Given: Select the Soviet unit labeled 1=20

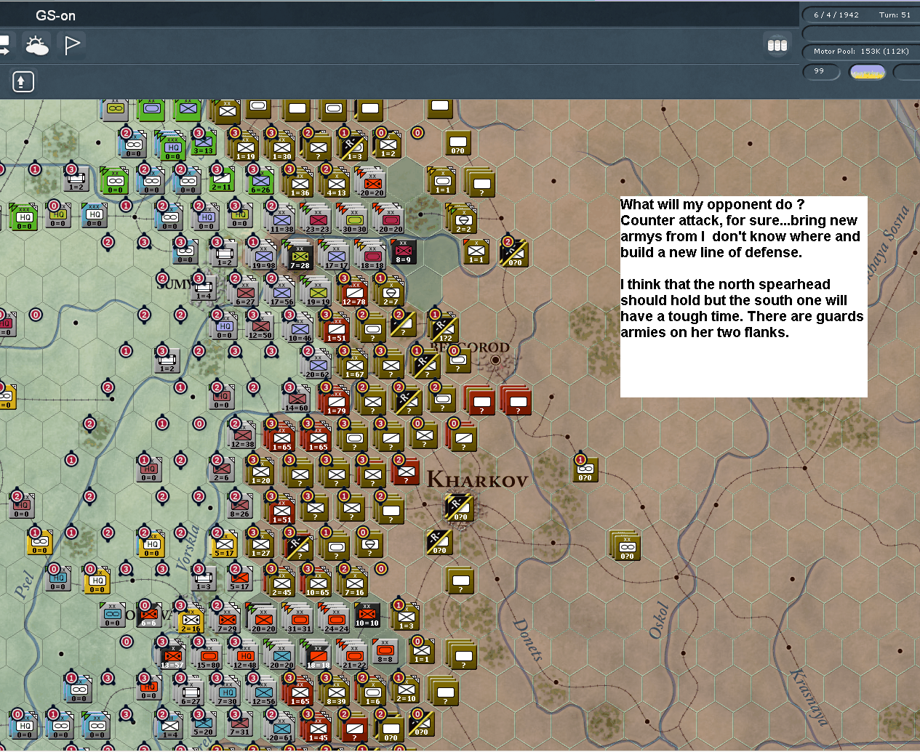Looking at the screenshot, I should [x=261, y=472].
